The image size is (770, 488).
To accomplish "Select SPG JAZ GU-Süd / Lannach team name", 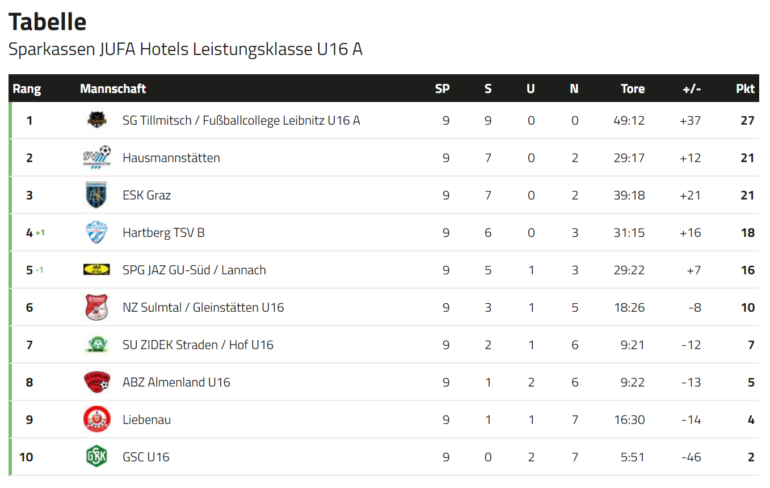I will (194, 270).
